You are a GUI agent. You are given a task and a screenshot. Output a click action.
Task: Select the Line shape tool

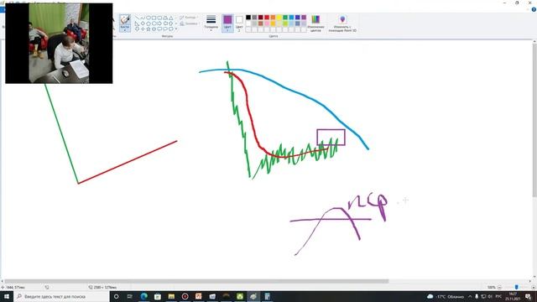[137, 18]
